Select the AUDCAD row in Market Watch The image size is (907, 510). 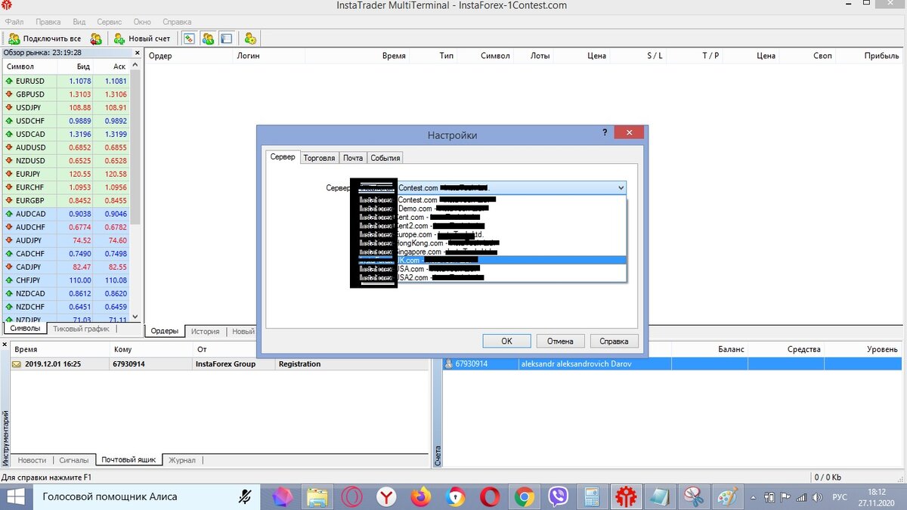67,214
